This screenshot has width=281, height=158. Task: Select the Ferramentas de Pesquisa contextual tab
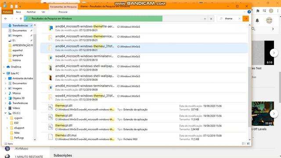coord(63,7)
